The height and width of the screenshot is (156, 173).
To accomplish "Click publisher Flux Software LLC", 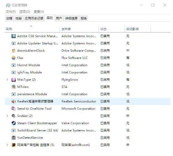I will [x=74, y=58].
